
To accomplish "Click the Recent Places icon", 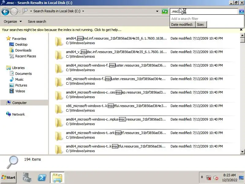I will click(x=12, y=56).
